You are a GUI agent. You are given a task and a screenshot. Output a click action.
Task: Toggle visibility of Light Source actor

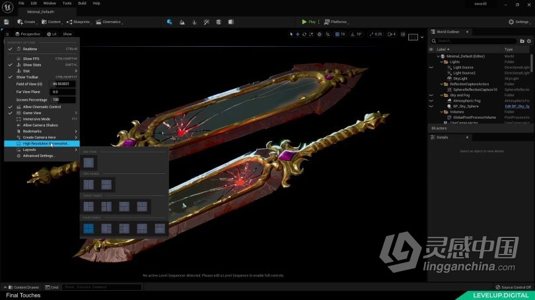click(x=431, y=67)
